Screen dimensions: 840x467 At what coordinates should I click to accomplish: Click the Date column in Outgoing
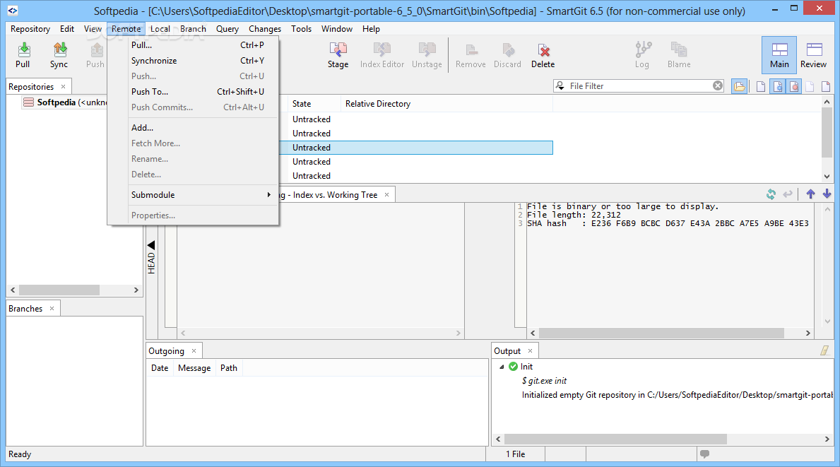(160, 368)
